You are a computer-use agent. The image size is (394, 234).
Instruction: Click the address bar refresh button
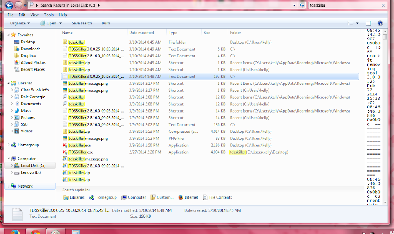click(302, 5)
